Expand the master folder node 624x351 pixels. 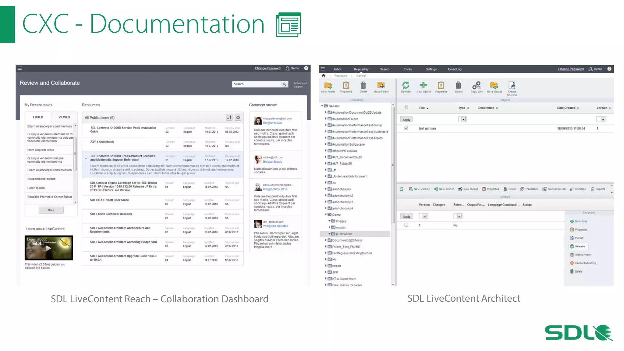click(x=329, y=227)
